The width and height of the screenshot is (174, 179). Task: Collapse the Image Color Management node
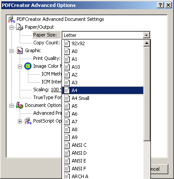pos(20,66)
